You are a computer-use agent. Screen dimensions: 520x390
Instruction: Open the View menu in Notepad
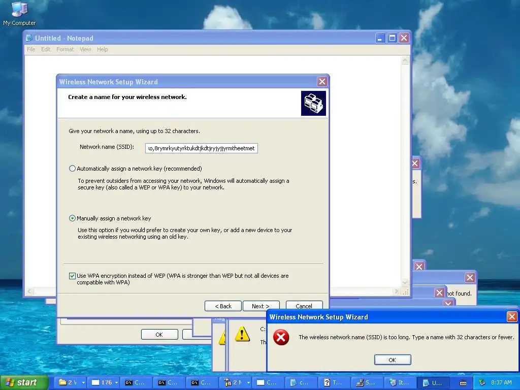pos(85,49)
